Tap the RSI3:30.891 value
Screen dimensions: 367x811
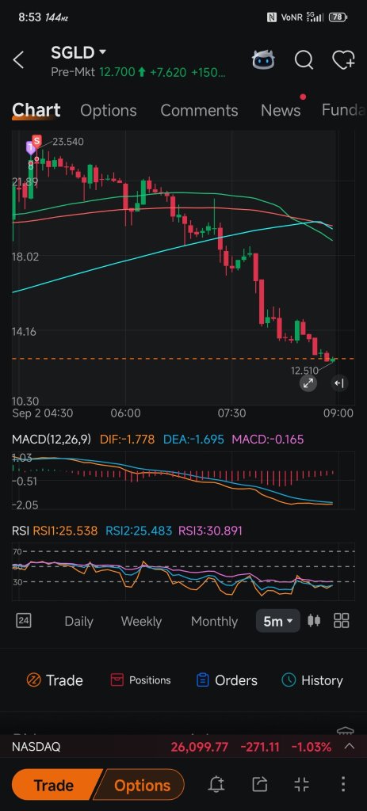(x=210, y=531)
